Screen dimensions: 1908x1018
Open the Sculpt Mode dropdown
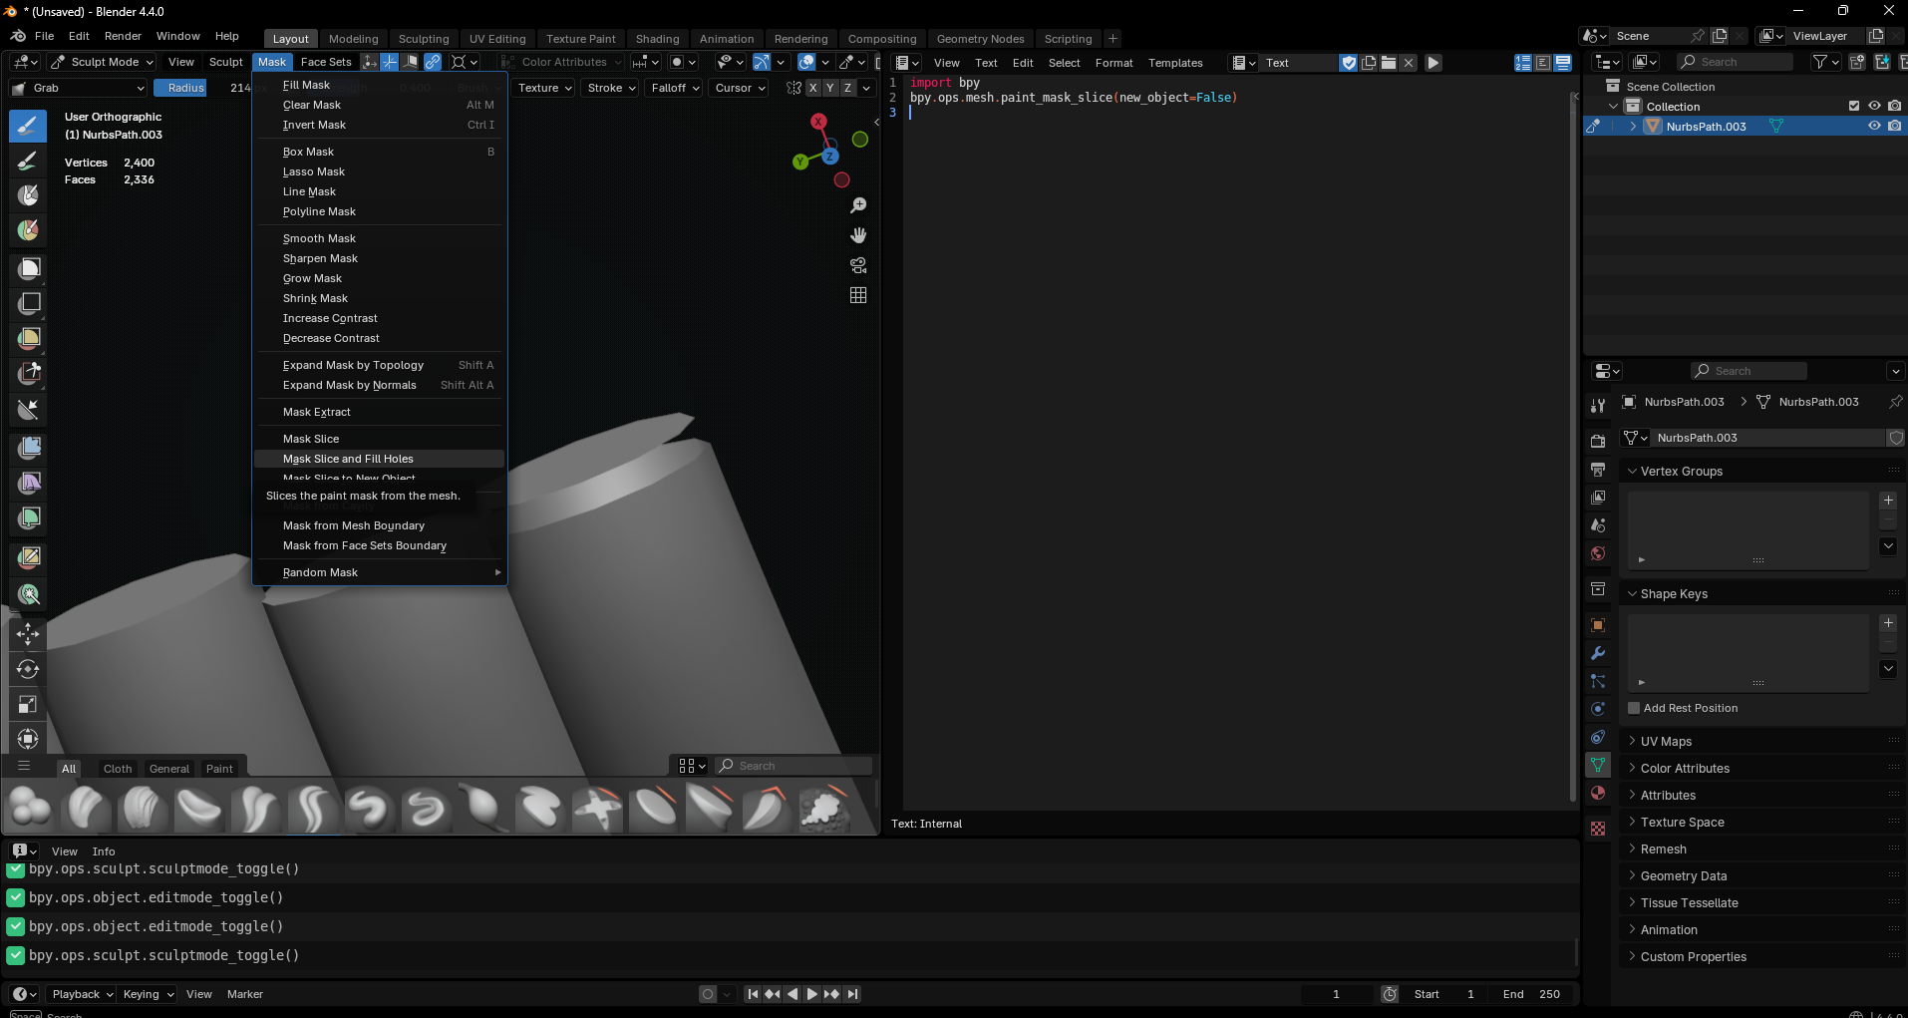101,62
